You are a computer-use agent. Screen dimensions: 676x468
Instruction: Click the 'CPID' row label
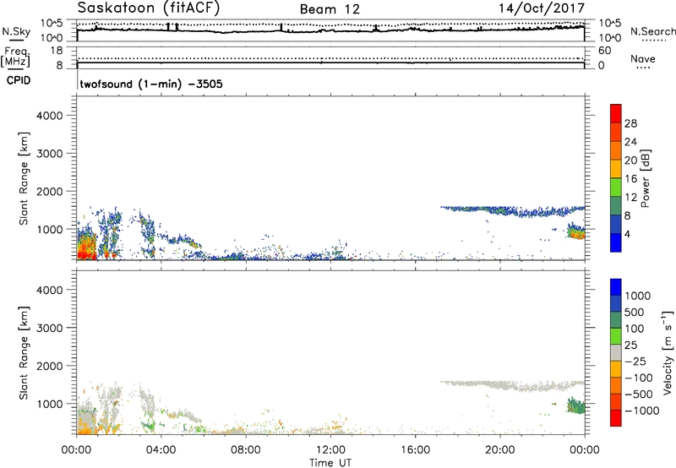click(19, 80)
